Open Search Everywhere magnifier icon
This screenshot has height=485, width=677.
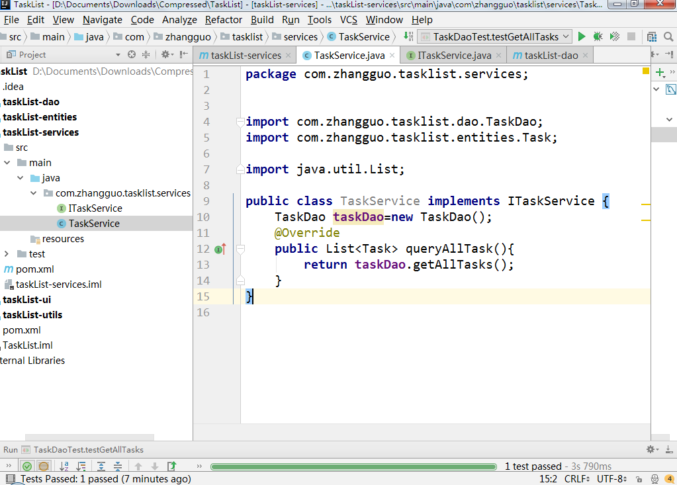pyautogui.click(x=668, y=36)
